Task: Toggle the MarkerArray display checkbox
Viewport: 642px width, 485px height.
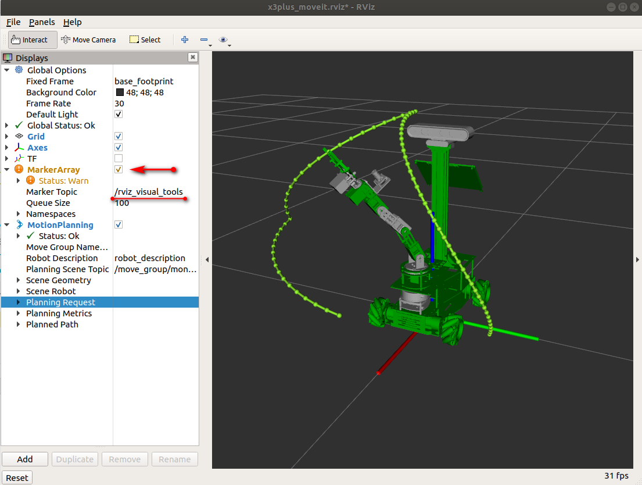Action: 119,169
